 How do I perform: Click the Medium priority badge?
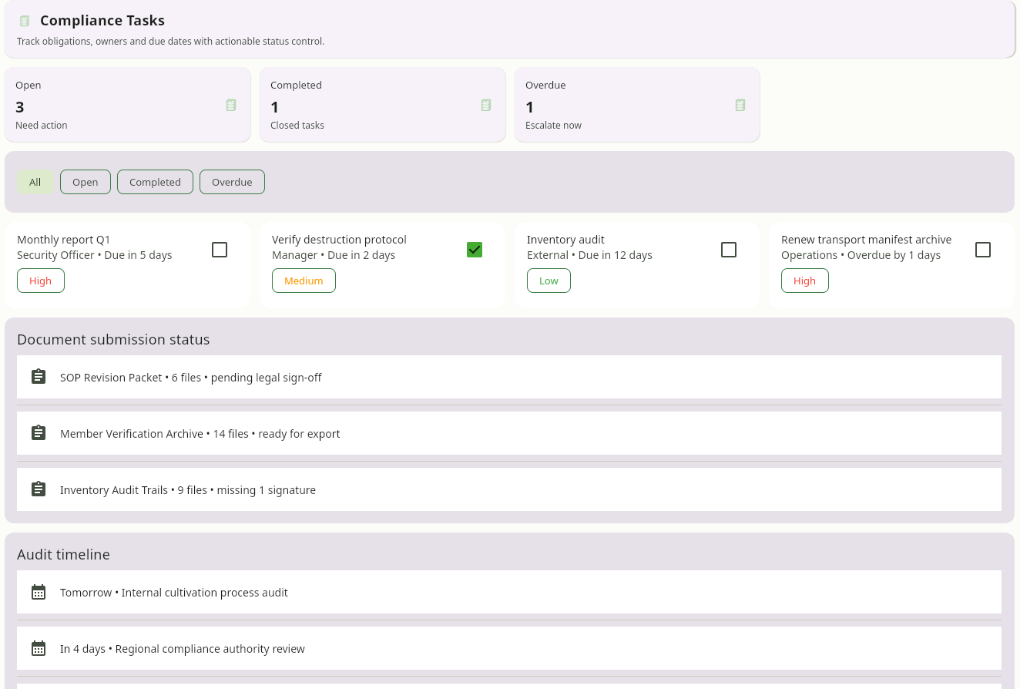(304, 281)
